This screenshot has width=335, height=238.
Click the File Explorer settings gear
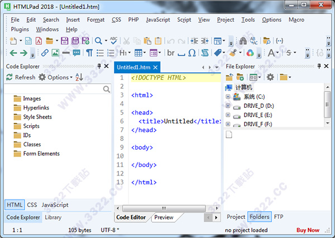tap(270, 77)
